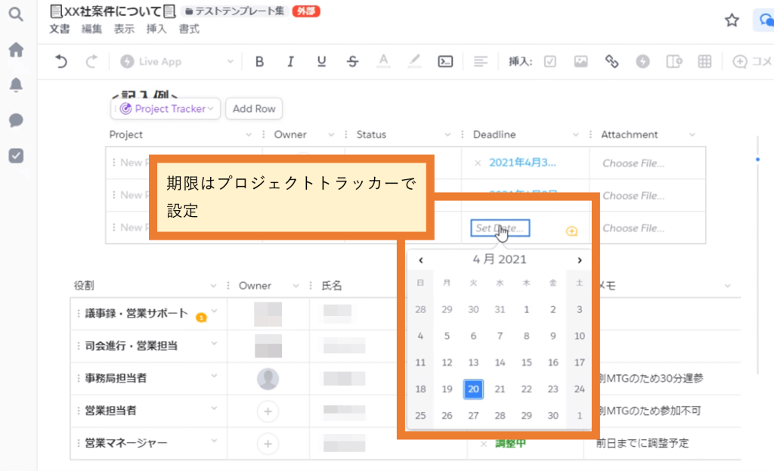
Task: Toggle underline formatting
Action: click(321, 61)
